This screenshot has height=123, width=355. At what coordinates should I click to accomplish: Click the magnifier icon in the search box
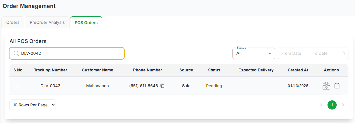(x=16, y=53)
